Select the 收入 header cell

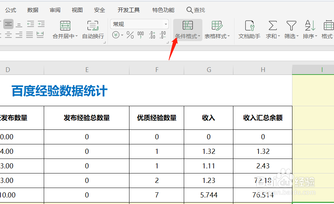point(209,118)
